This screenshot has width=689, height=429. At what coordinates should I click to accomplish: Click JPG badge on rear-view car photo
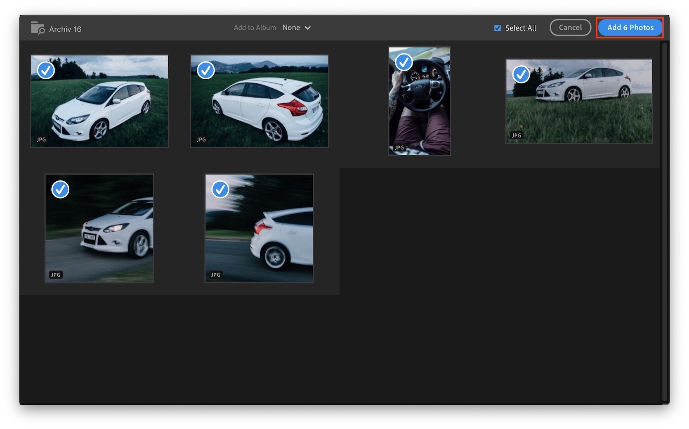coord(201,140)
